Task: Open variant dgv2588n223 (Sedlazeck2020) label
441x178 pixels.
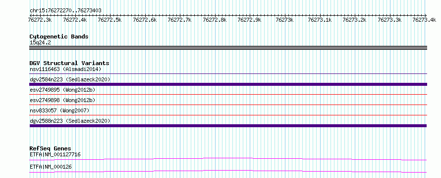Action: pos(70,121)
